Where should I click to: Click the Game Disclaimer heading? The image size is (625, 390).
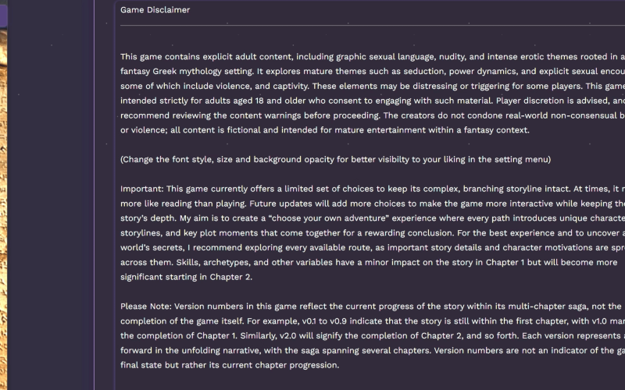tap(155, 10)
